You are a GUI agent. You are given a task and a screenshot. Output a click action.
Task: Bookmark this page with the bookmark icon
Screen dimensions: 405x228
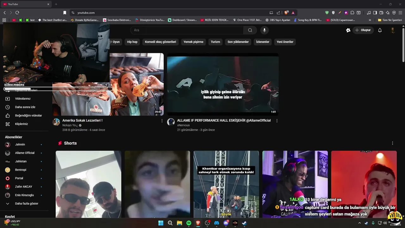pyautogui.click(x=65, y=13)
